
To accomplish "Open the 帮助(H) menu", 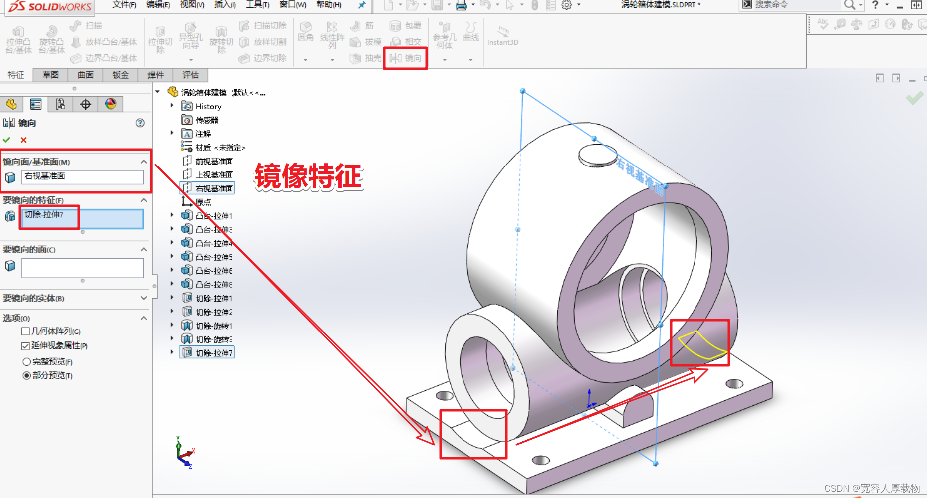I will tap(329, 5).
